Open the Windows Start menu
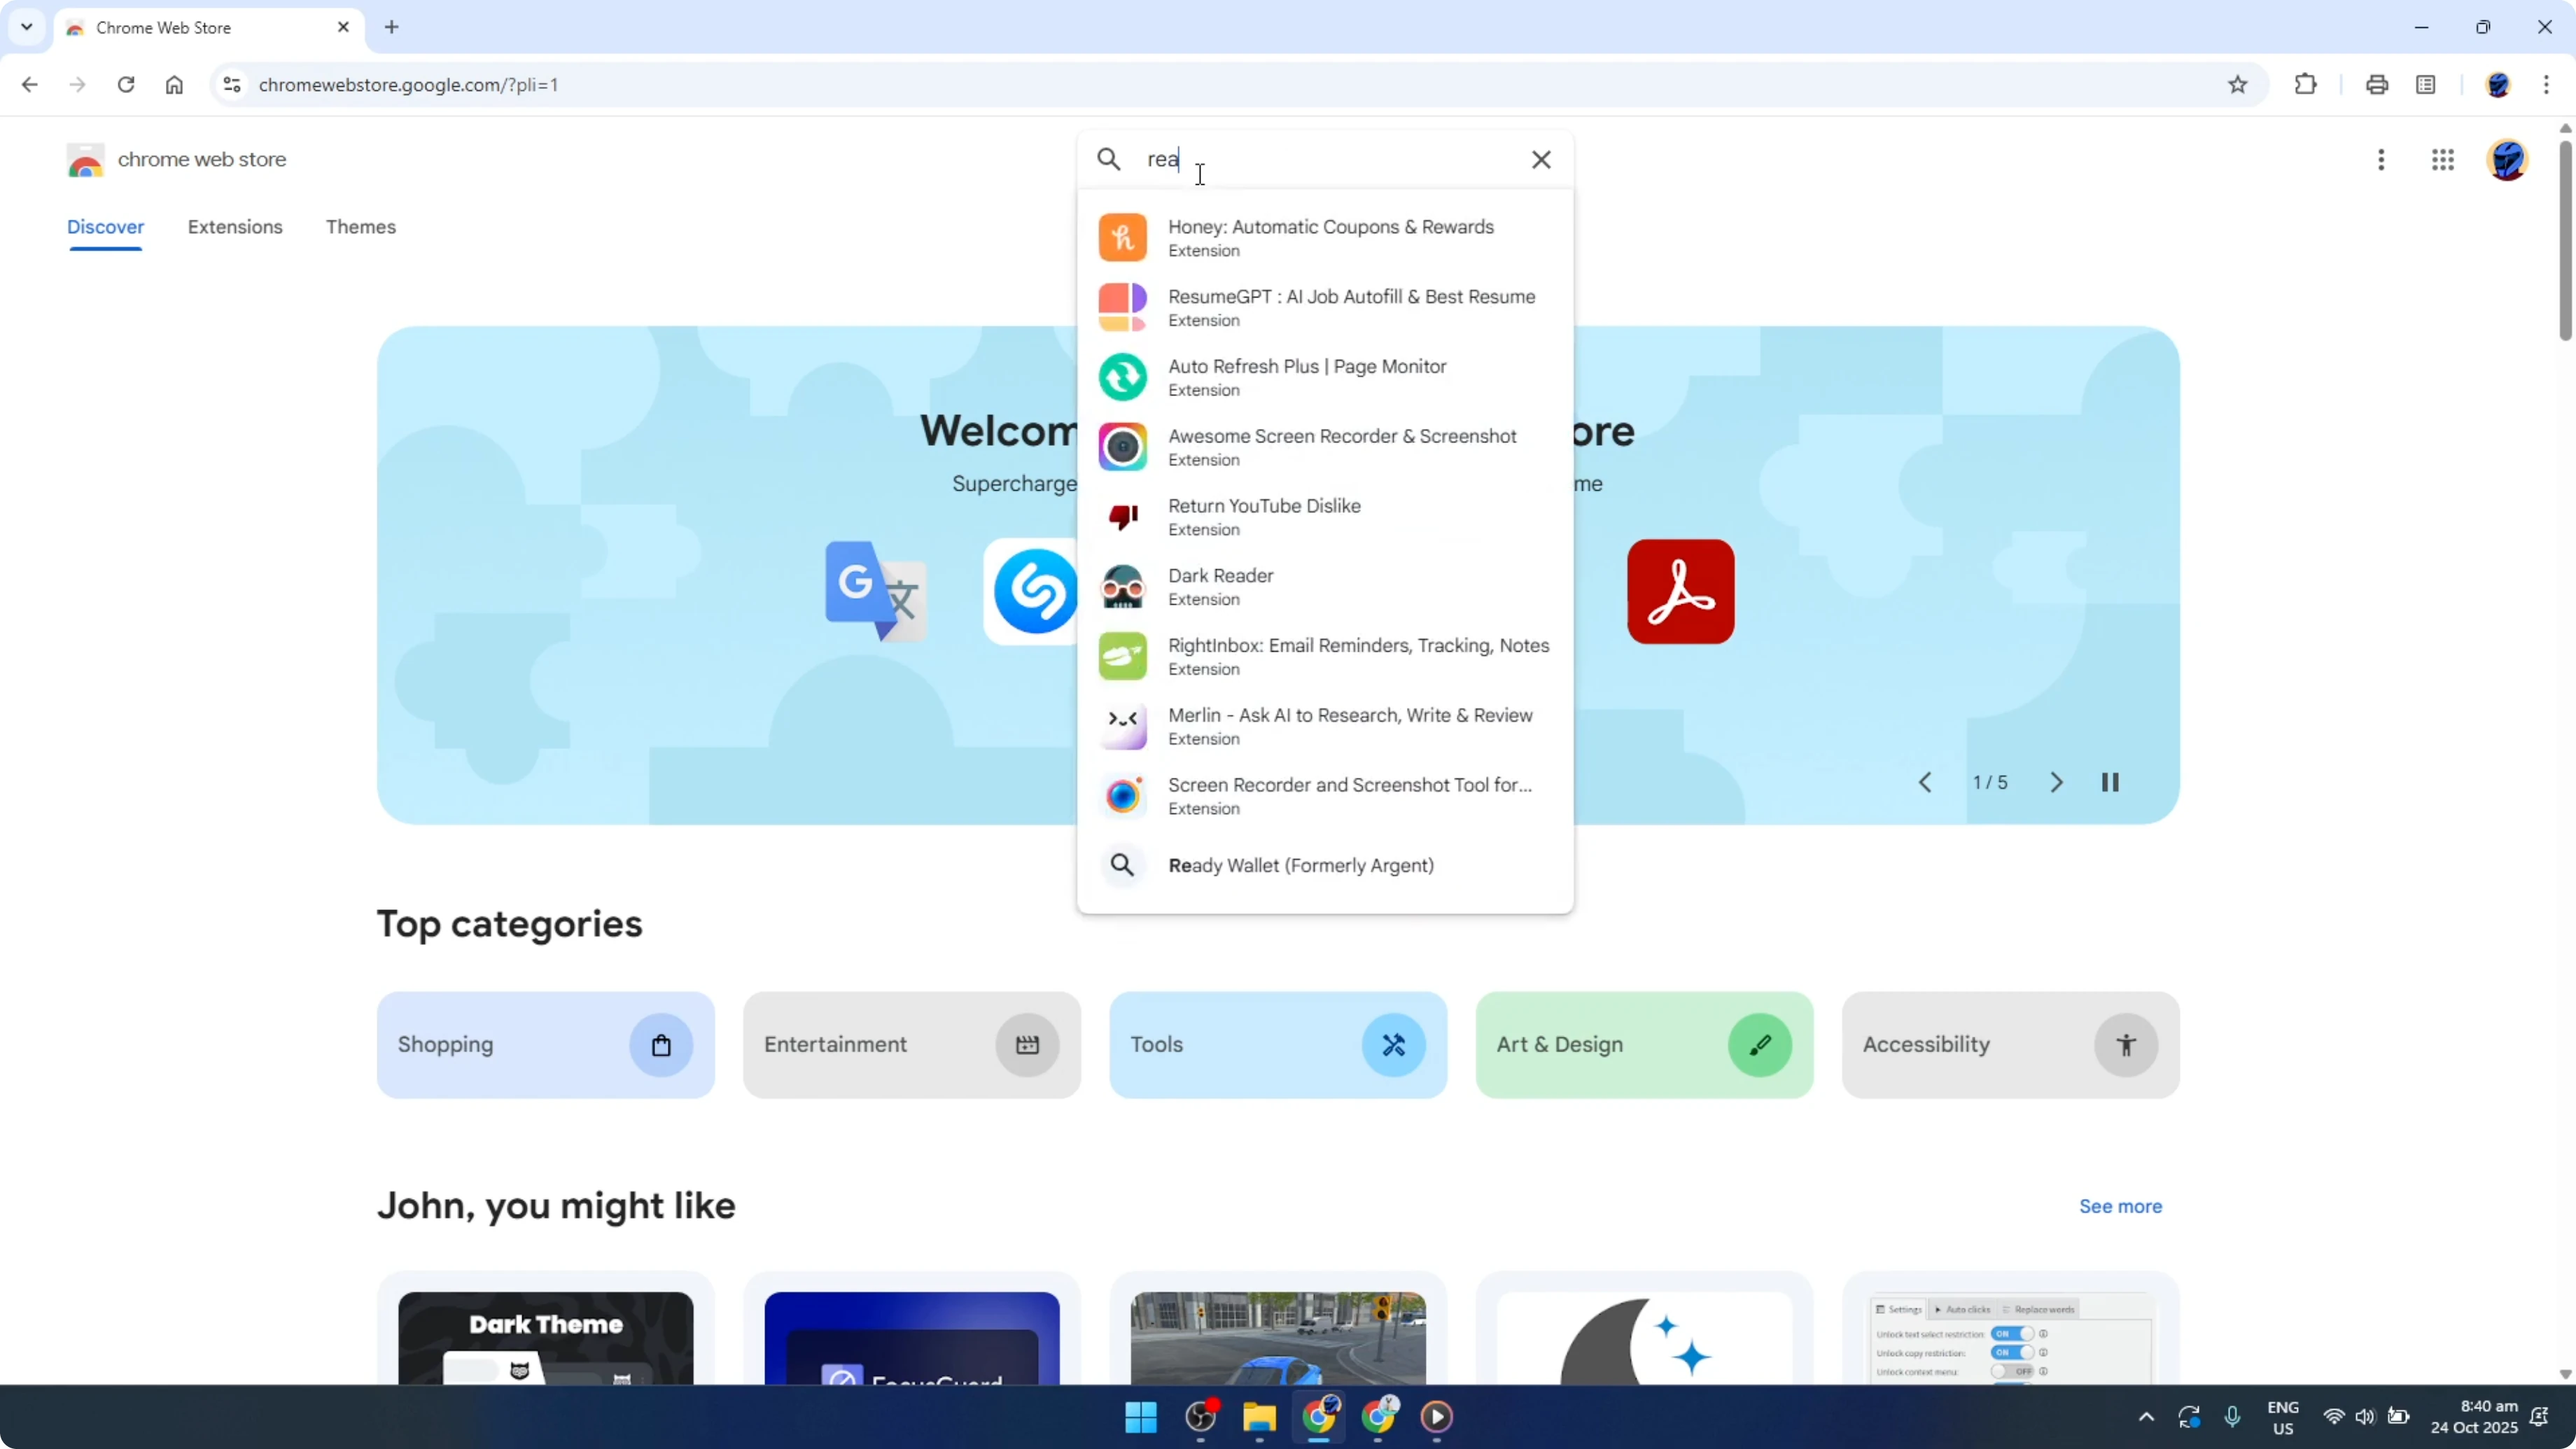Viewport: 2576px width, 1449px height. [1141, 1417]
